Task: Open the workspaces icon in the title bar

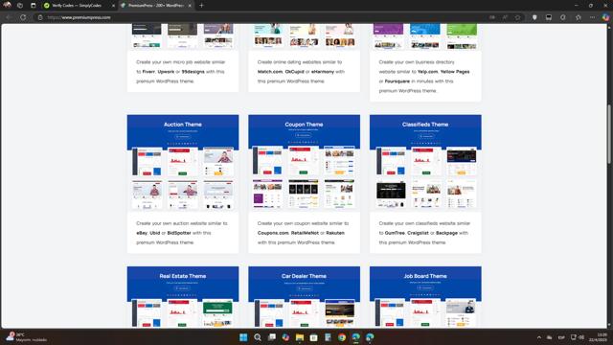Action: point(20,6)
